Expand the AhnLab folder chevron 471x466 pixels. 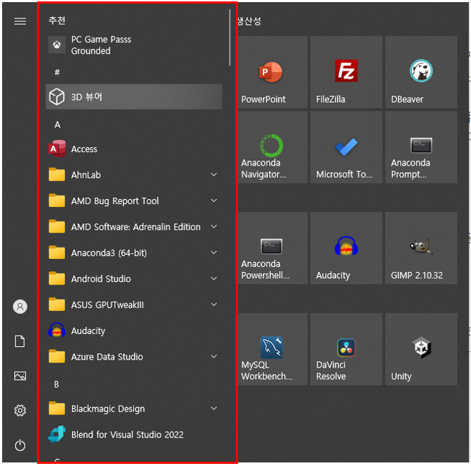click(x=214, y=175)
